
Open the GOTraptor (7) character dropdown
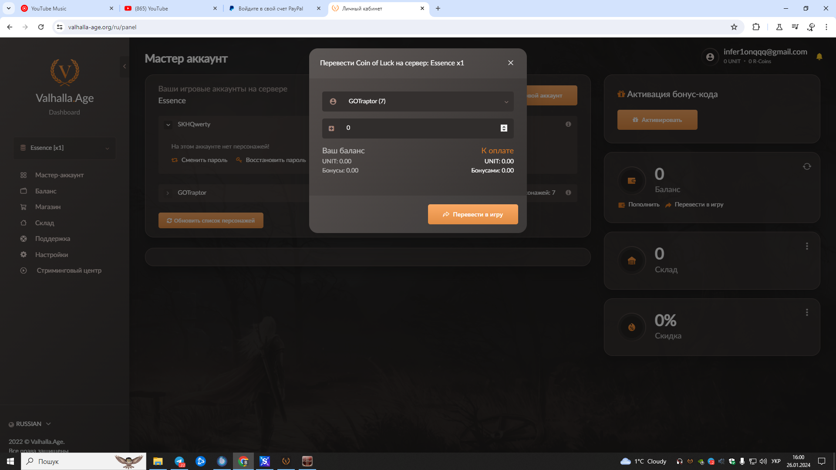(x=418, y=101)
